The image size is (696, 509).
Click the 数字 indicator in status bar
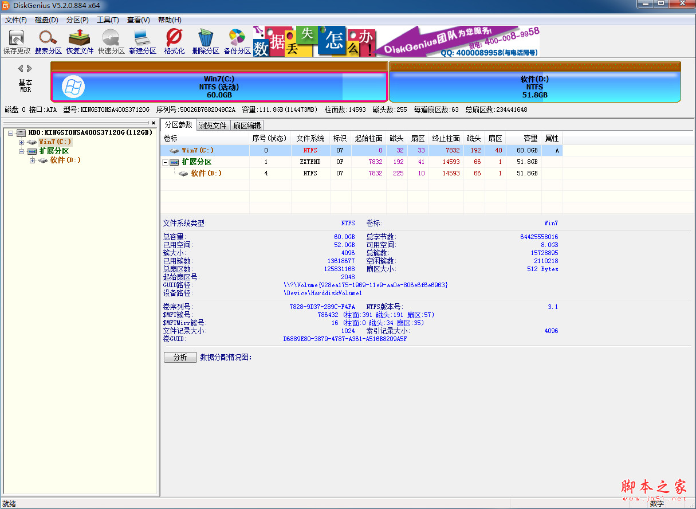[657, 504]
